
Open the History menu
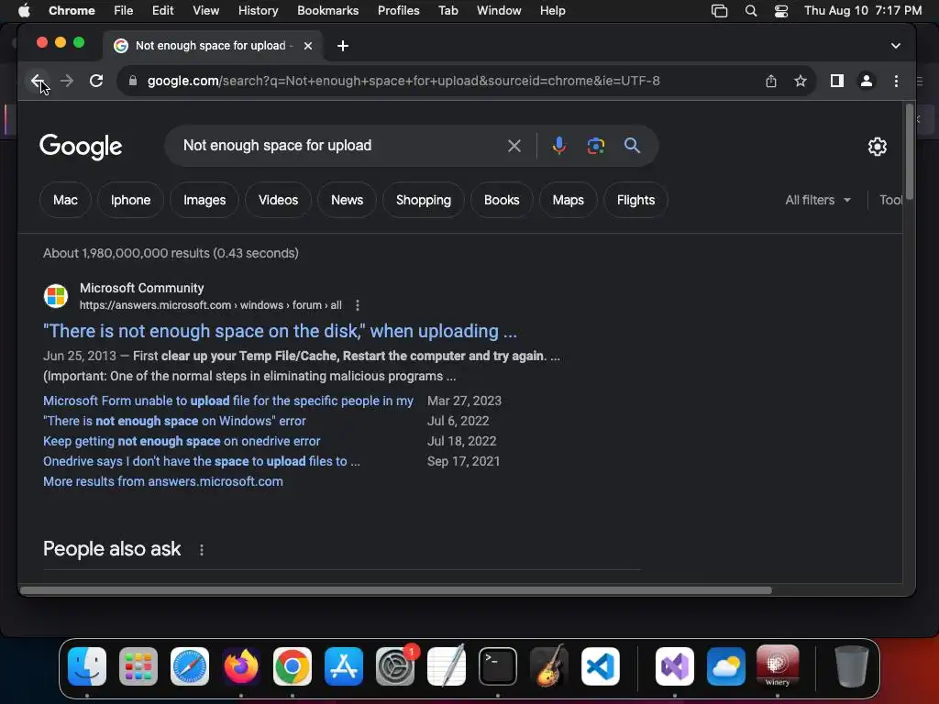258,11
